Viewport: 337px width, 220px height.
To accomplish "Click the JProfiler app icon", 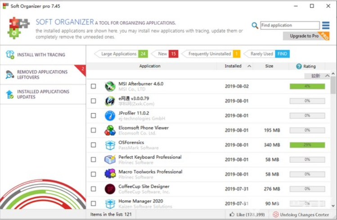I will 110,115.
